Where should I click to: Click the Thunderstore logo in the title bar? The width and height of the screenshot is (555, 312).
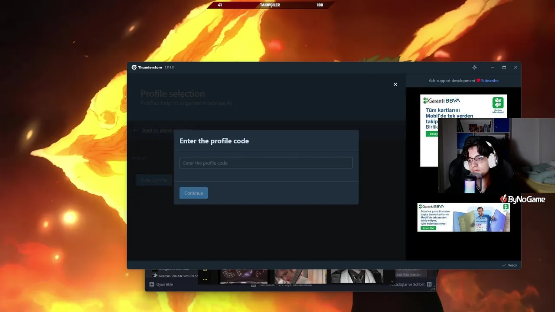click(134, 67)
